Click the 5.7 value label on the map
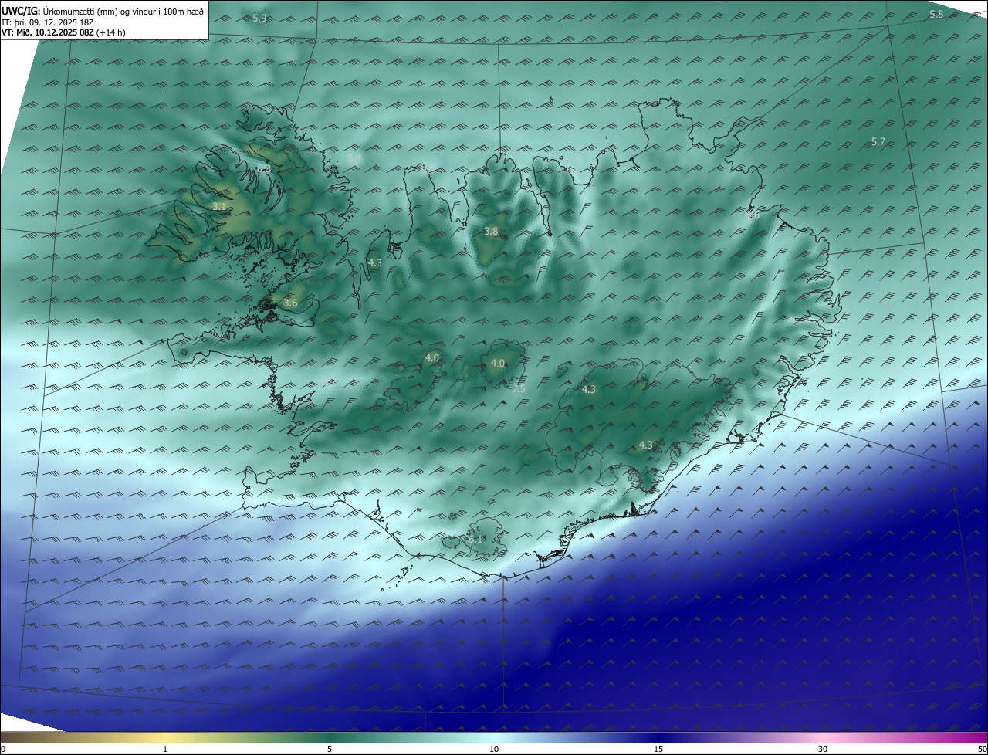This screenshot has height=755, width=988. click(878, 141)
